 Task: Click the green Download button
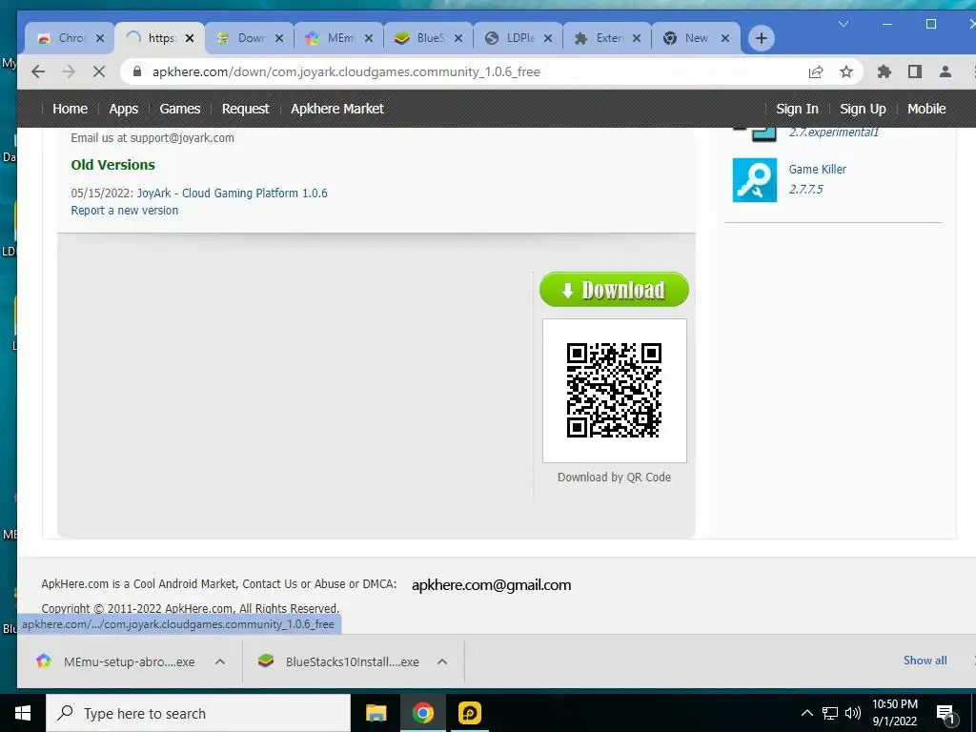point(614,290)
